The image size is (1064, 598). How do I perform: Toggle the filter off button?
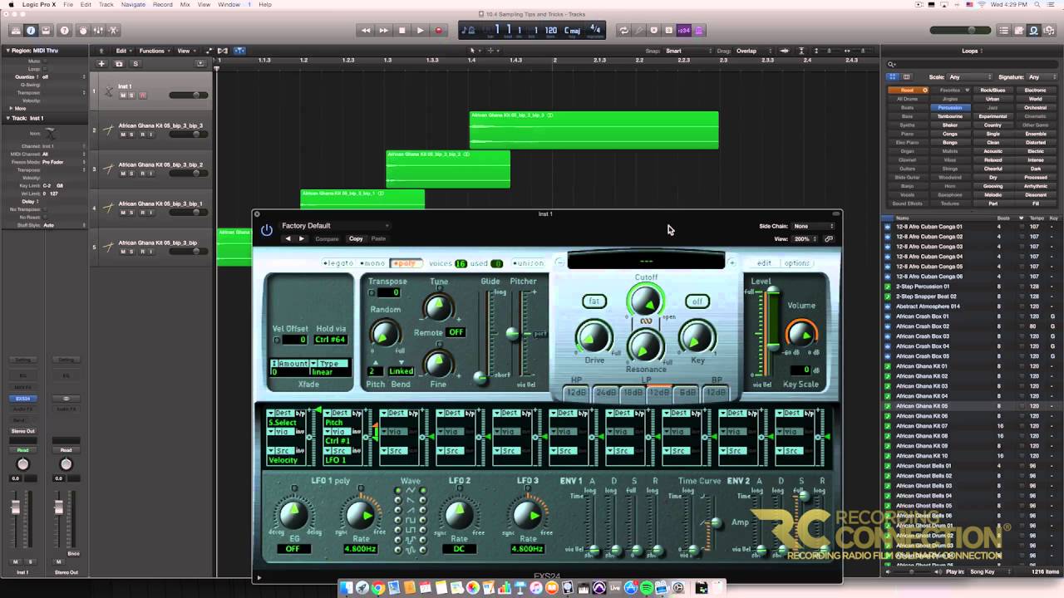point(697,301)
